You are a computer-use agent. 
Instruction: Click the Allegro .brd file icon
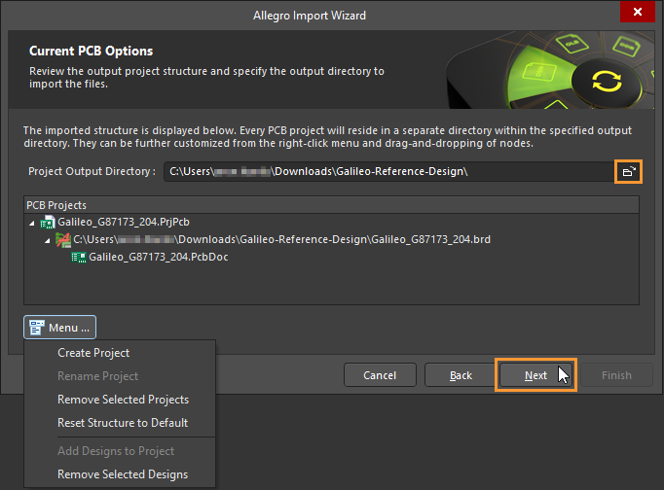63,240
